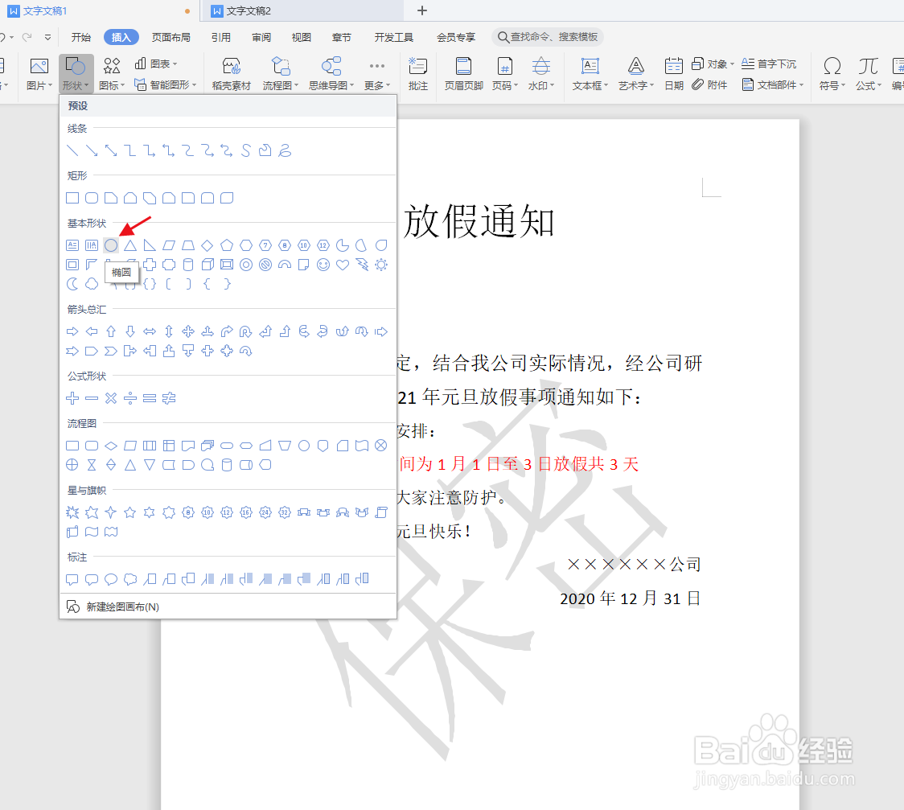904x810 pixels.
Task: Switch to the 开始 ribbon tab
Action: [80, 36]
